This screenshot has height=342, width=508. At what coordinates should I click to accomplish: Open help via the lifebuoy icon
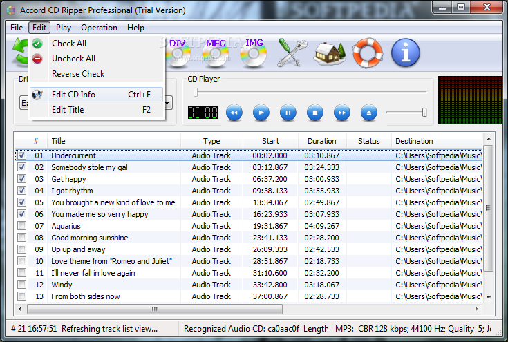click(x=368, y=53)
